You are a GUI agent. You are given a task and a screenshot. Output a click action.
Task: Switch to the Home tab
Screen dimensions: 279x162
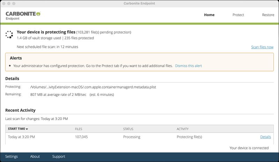tap(209, 15)
